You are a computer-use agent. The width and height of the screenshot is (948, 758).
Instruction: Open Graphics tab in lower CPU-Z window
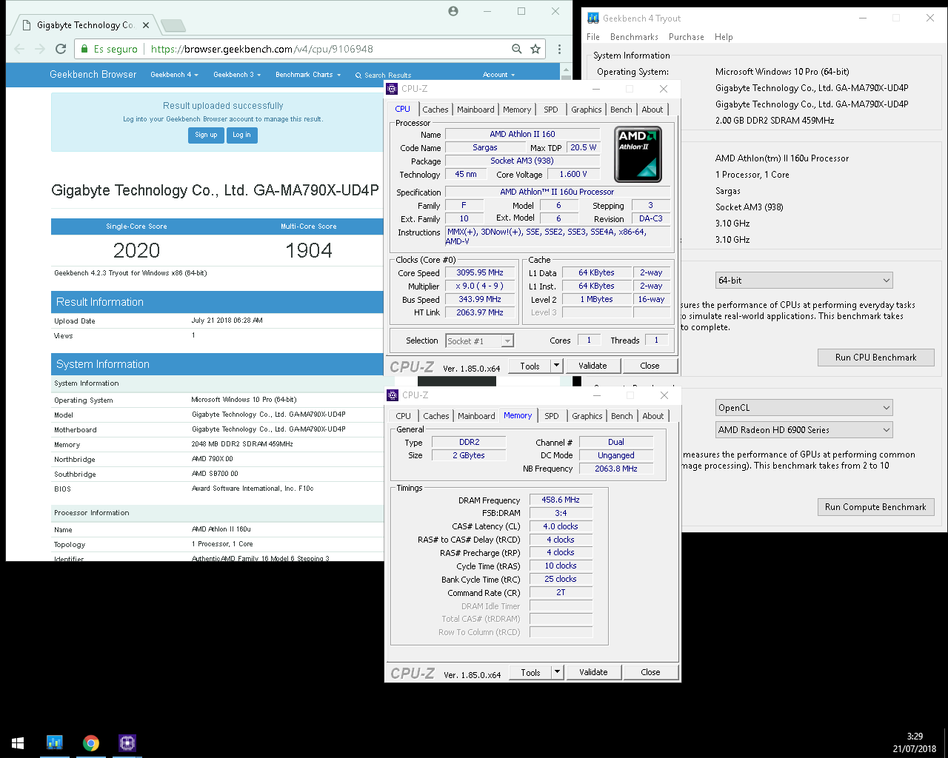pos(587,416)
